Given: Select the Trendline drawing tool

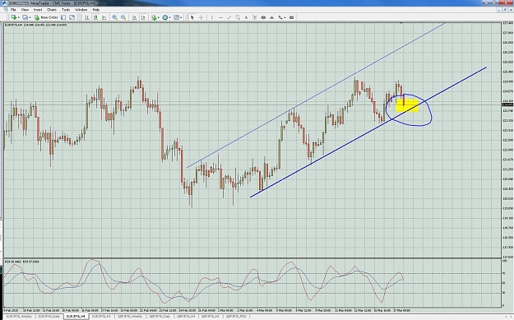Looking at the screenshot, I should 229,17.
